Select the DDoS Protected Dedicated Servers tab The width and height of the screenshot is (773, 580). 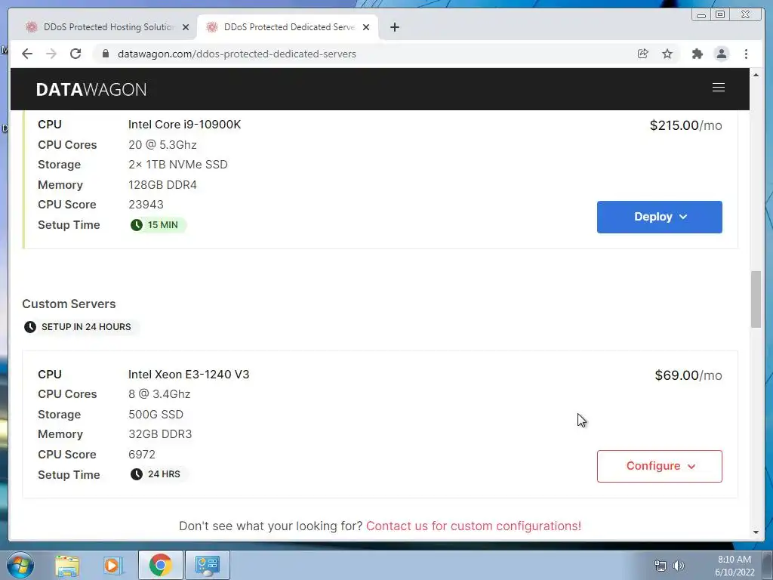point(288,27)
